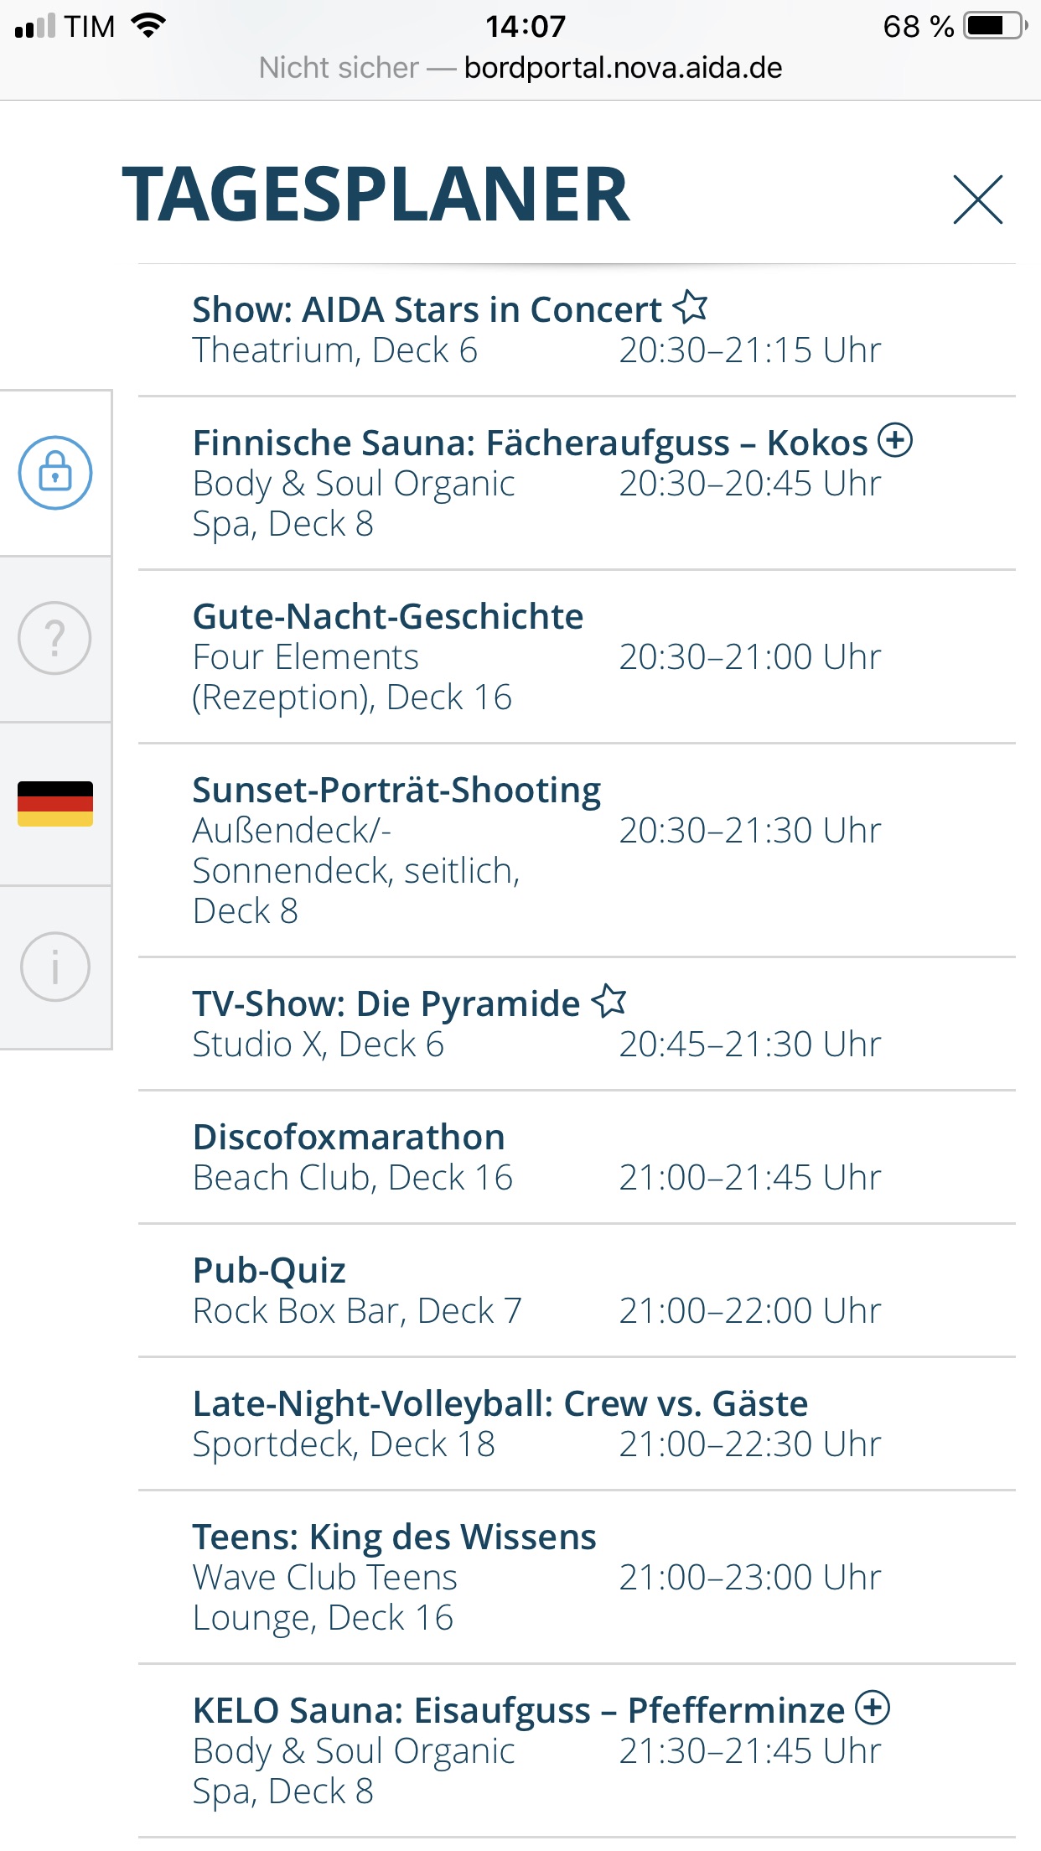Image resolution: width=1041 pixels, height=1851 pixels.
Task: Select Teens: King des Wissens
Action: click(x=394, y=1537)
